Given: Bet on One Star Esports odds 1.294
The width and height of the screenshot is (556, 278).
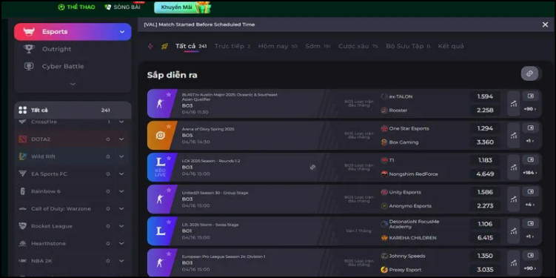Looking at the screenshot, I should coord(485,128).
